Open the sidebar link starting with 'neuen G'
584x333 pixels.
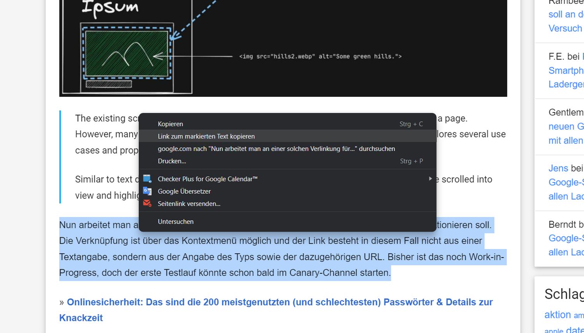[566, 126]
